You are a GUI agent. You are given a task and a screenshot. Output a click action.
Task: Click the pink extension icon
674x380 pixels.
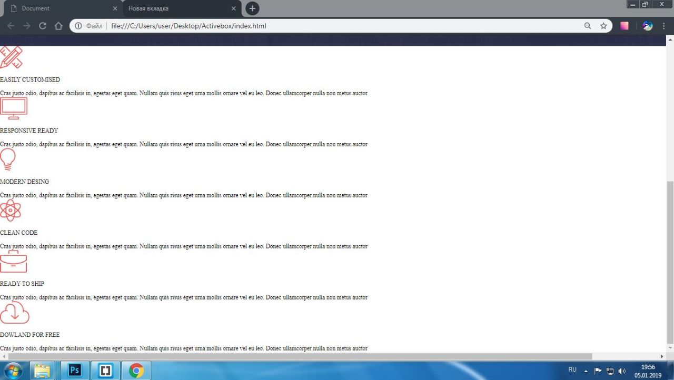625,26
